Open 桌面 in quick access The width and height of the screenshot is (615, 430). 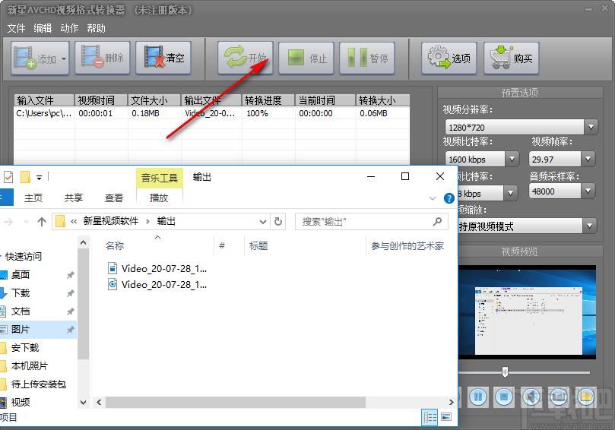click(x=21, y=274)
